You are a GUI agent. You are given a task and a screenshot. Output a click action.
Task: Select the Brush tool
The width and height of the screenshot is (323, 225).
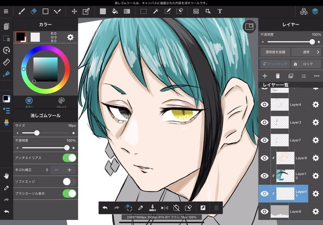click(22, 11)
